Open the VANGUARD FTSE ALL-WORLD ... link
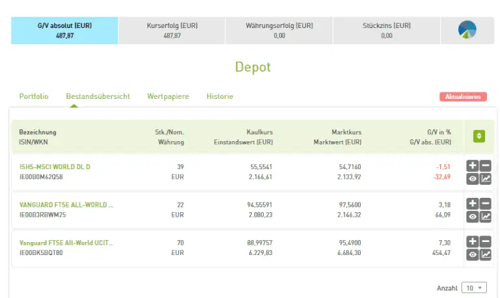 coord(66,204)
